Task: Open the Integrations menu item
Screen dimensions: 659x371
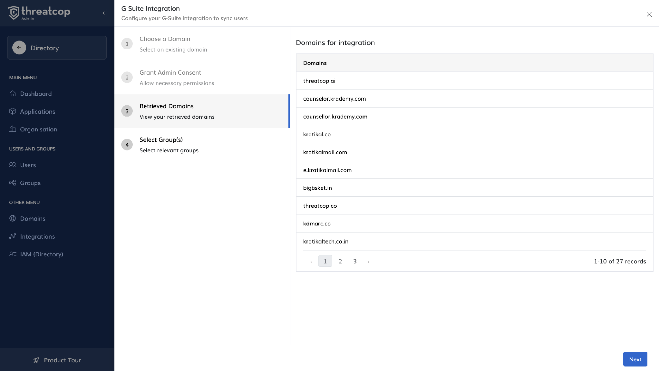Action: (x=37, y=236)
